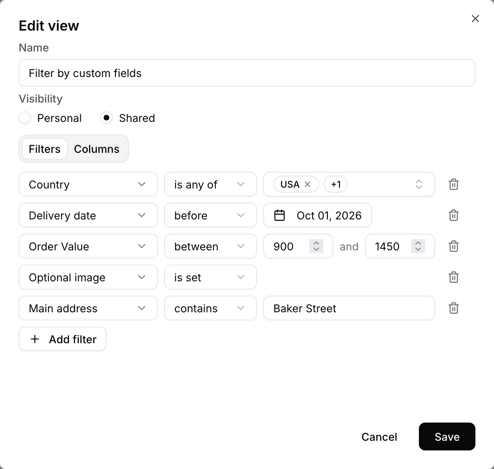Click the plus icon in Add filter
Viewport: 494px width, 469px height.
[35, 339]
